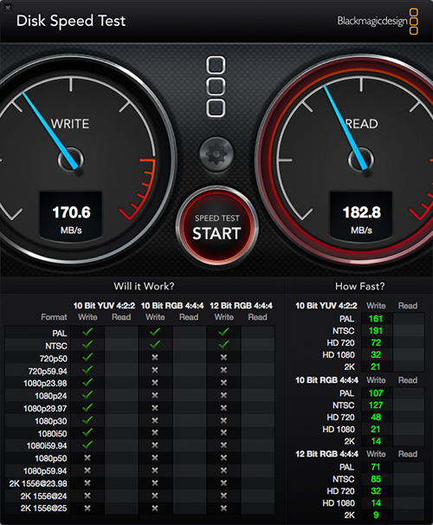Click PAL write value 161 in How Fast
This screenshot has width=433, height=525.
pyautogui.click(x=376, y=319)
